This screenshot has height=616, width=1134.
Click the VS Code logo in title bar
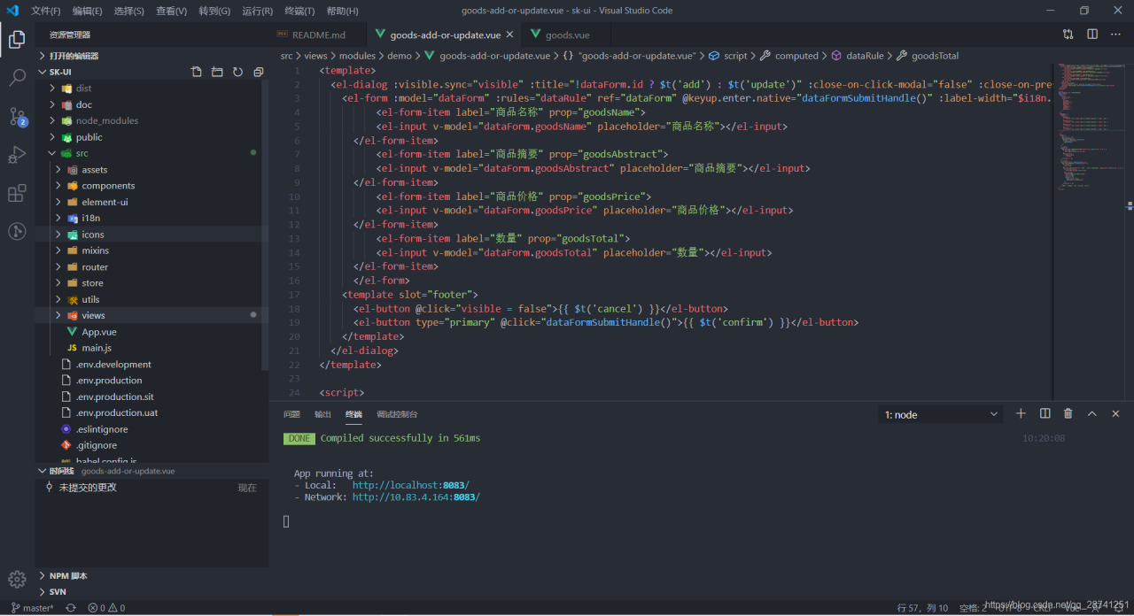pyautogui.click(x=12, y=11)
